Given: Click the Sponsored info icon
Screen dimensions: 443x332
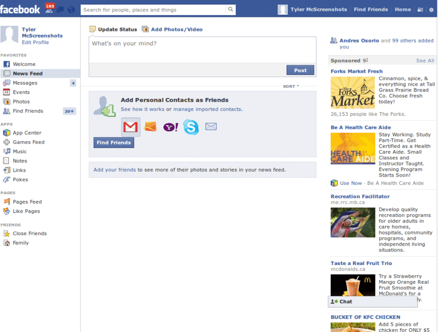Looking at the screenshot, I should pyautogui.click(x=365, y=60).
